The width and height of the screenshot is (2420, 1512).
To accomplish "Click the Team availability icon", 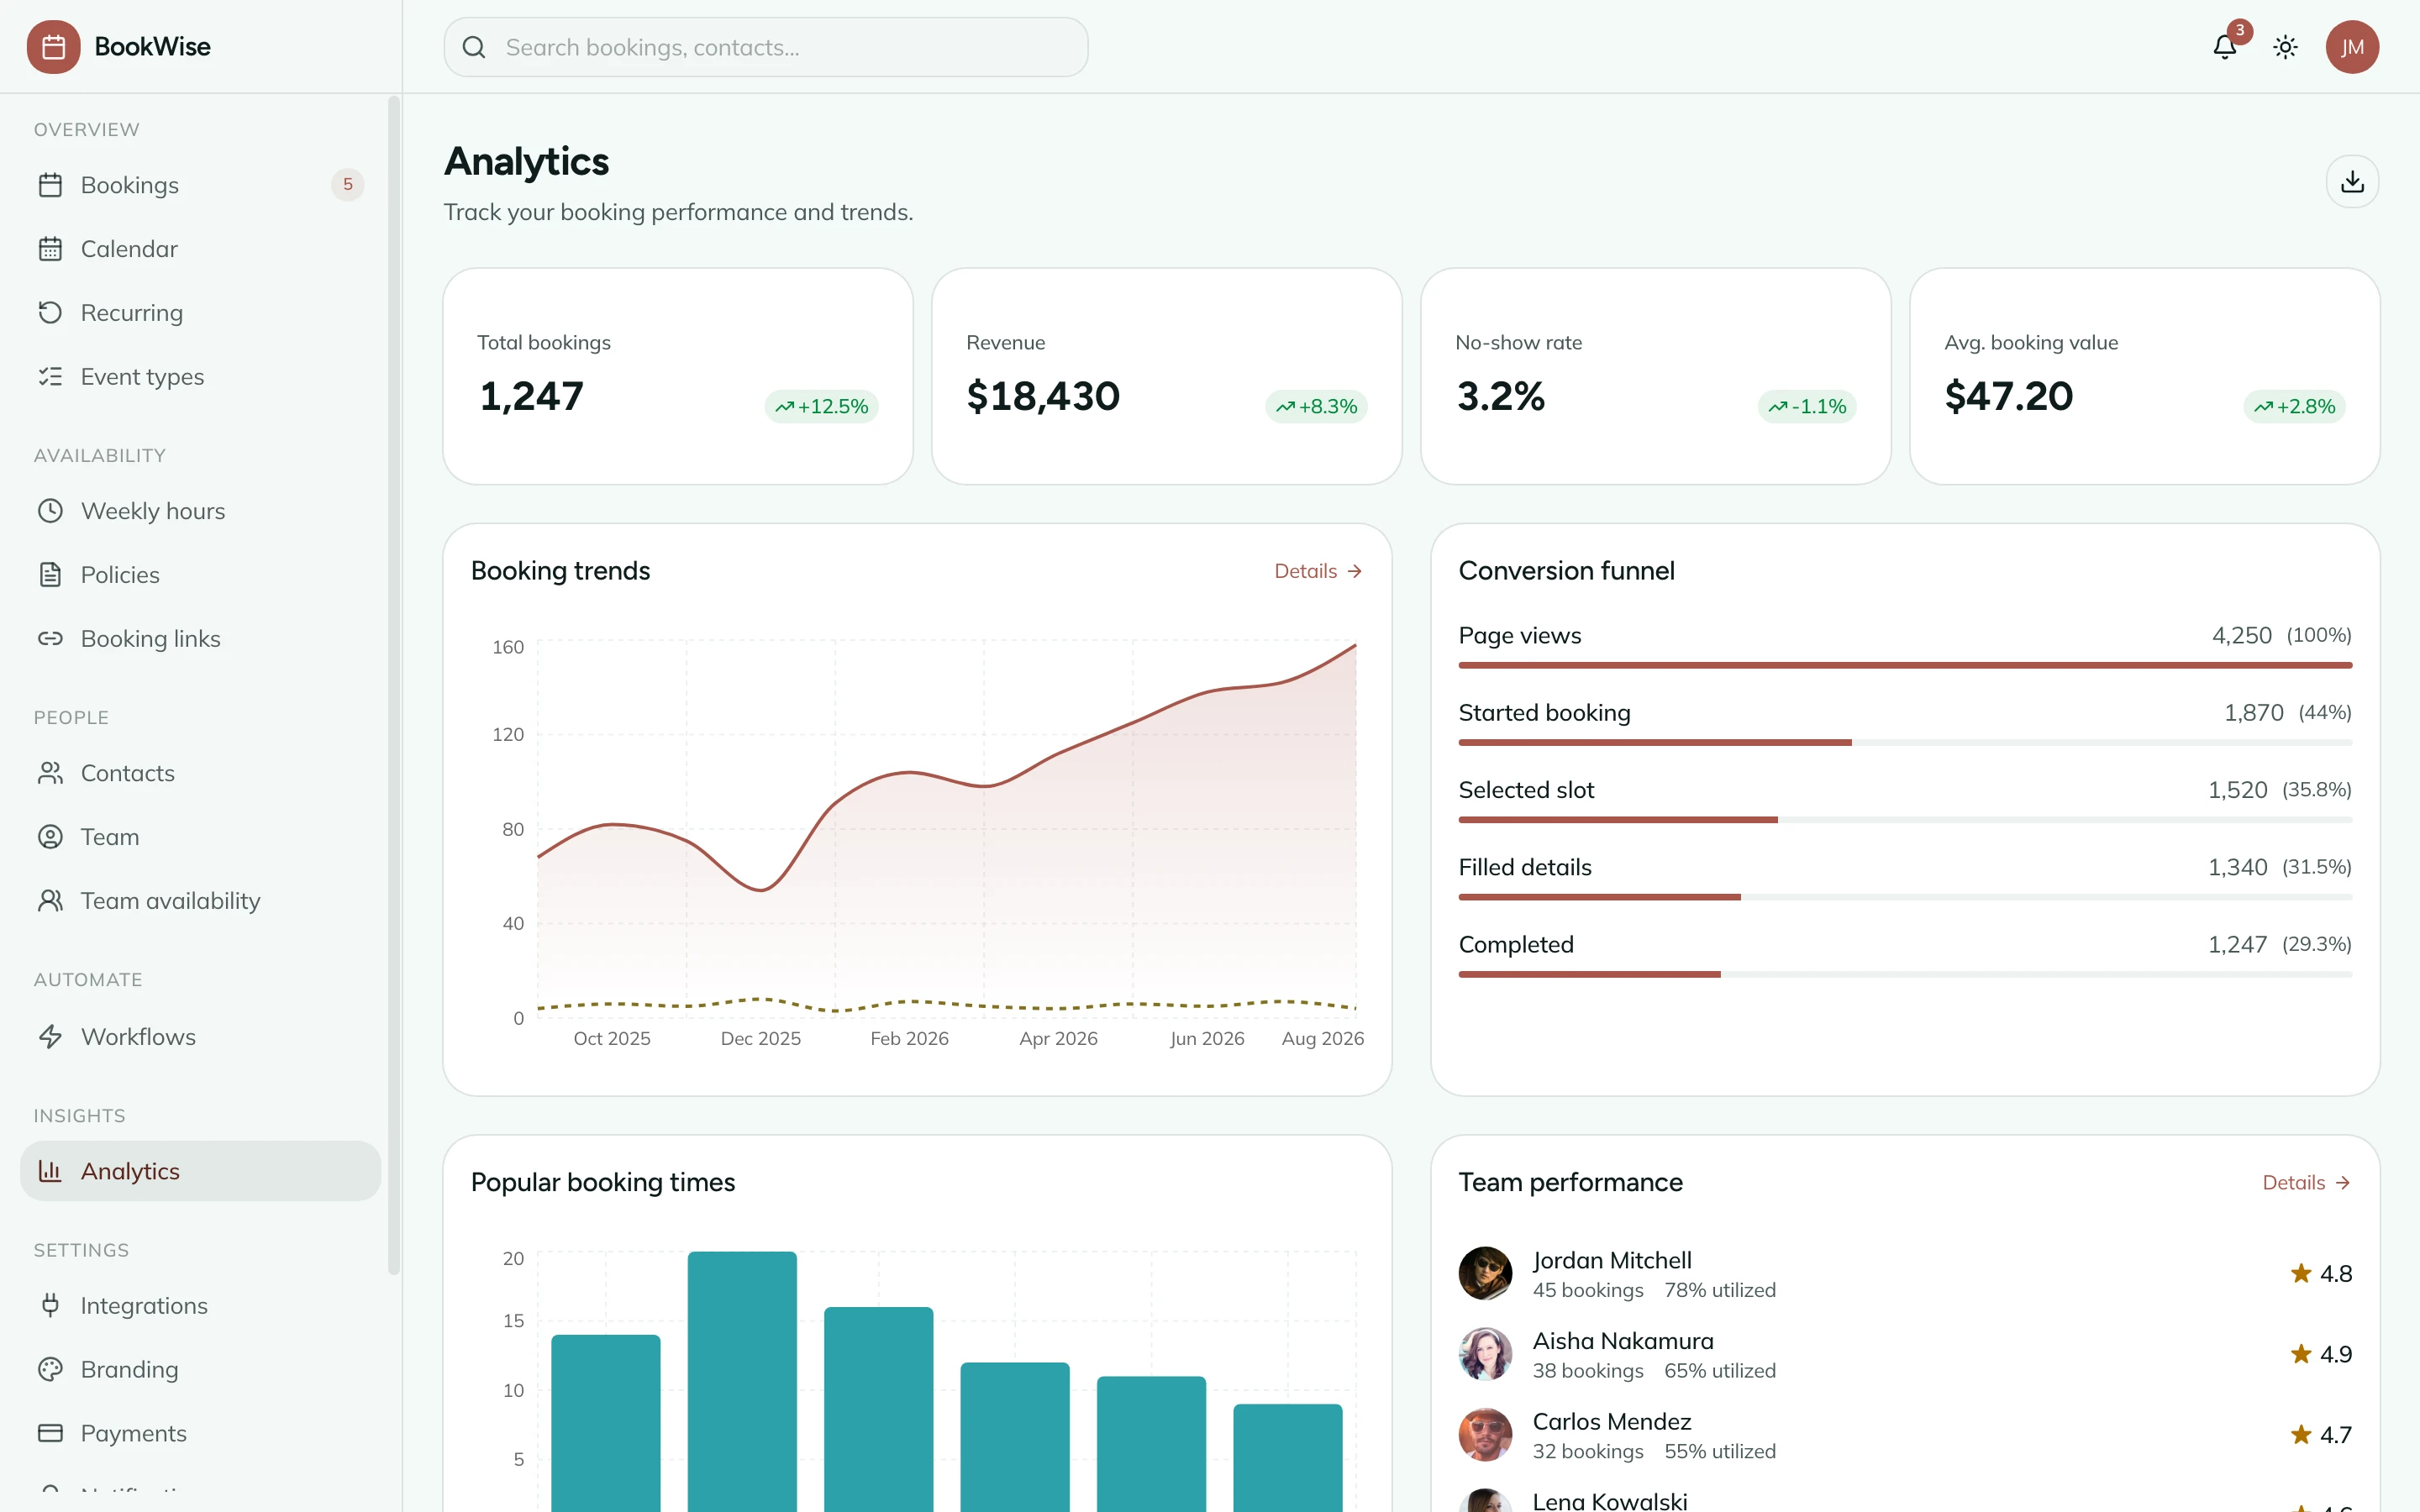I will 50,901.
